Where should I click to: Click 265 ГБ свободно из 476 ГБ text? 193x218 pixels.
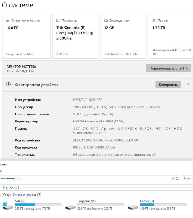[32, 208]
